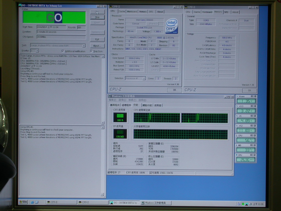Switch to Mainboard tab in left CPU-Z window
Screen dimensions: 281x211
pos(132,12)
